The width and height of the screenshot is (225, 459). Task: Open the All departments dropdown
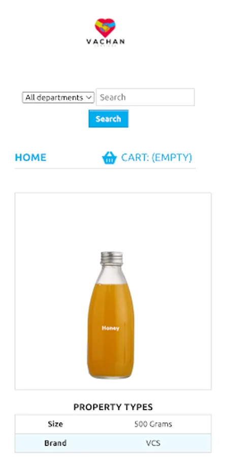click(x=58, y=97)
